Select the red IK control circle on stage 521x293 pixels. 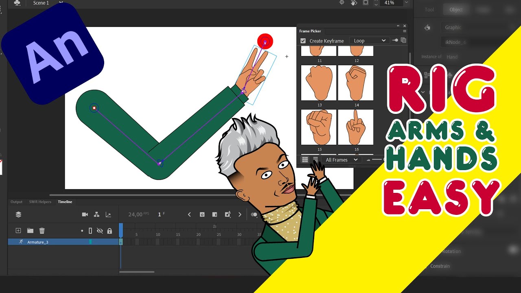point(265,41)
